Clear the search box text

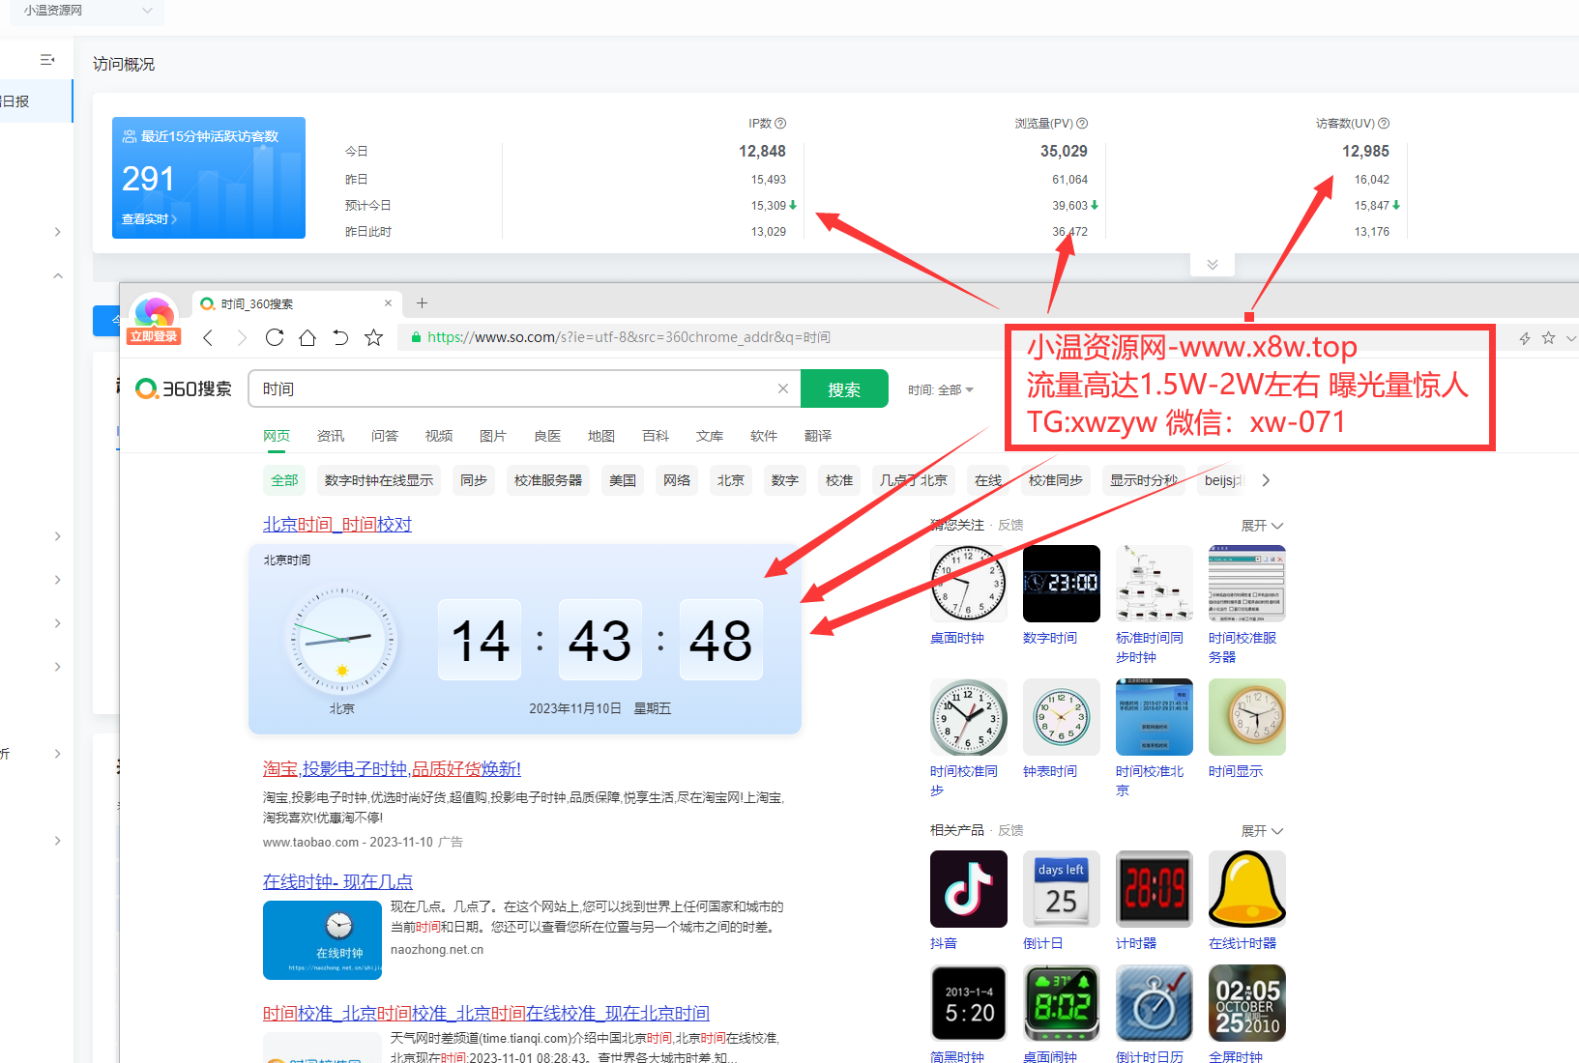click(x=783, y=388)
